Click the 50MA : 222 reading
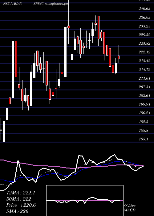The height and width of the screenshot is (216, 154). pos(18,199)
